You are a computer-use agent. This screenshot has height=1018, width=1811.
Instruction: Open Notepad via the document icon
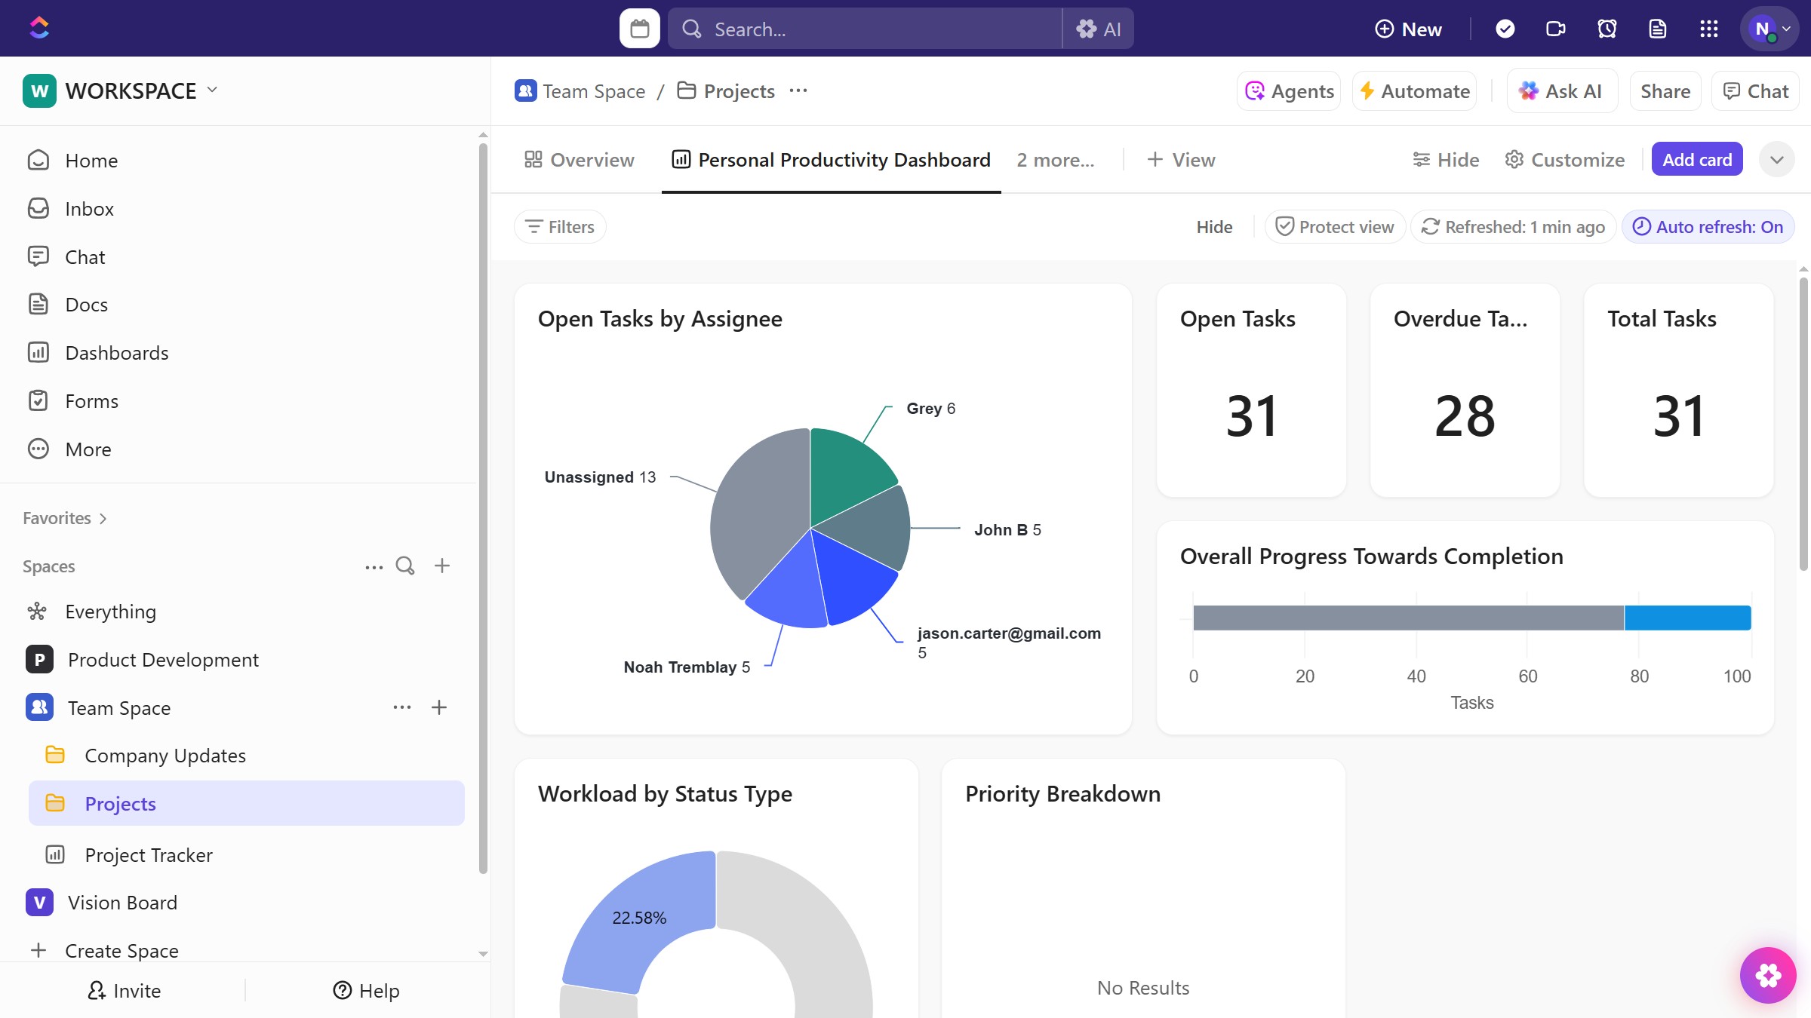click(x=1658, y=28)
